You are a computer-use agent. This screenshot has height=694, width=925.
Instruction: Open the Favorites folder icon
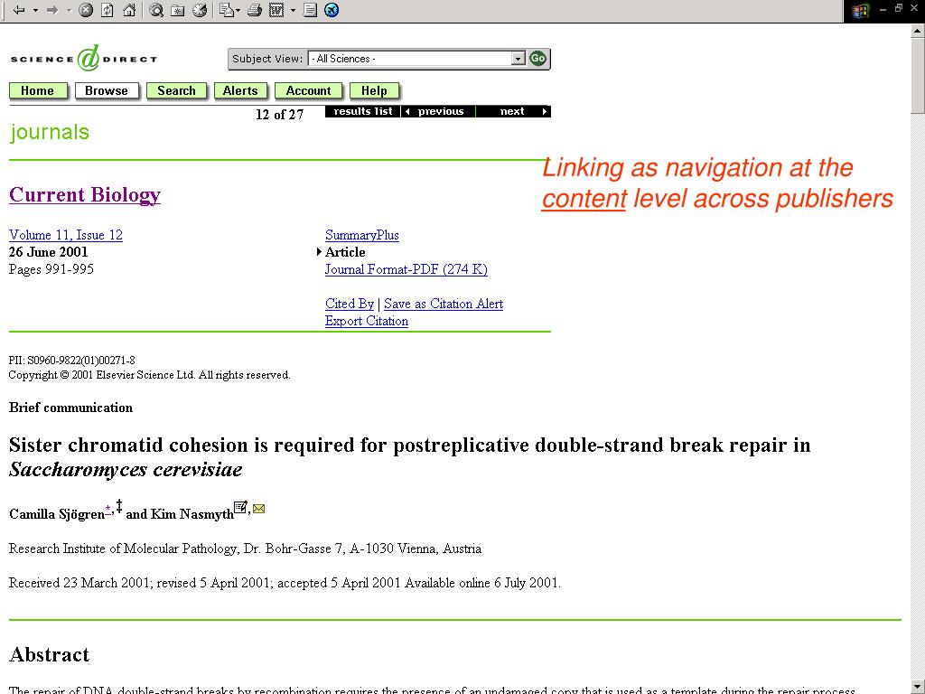pyautogui.click(x=178, y=9)
